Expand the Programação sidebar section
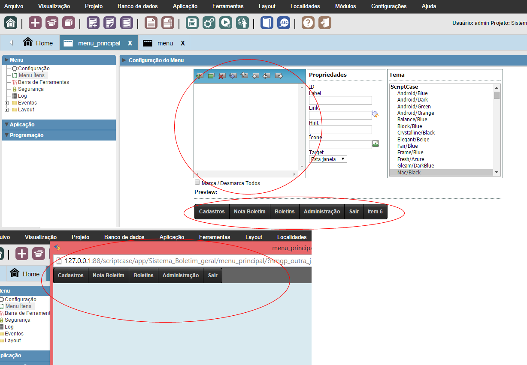The width and height of the screenshot is (527, 365). tap(6, 135)
